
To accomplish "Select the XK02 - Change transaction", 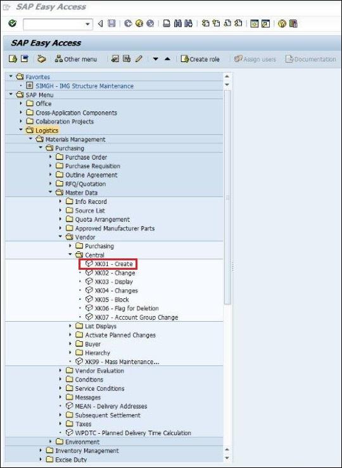I will pos(115,273).
